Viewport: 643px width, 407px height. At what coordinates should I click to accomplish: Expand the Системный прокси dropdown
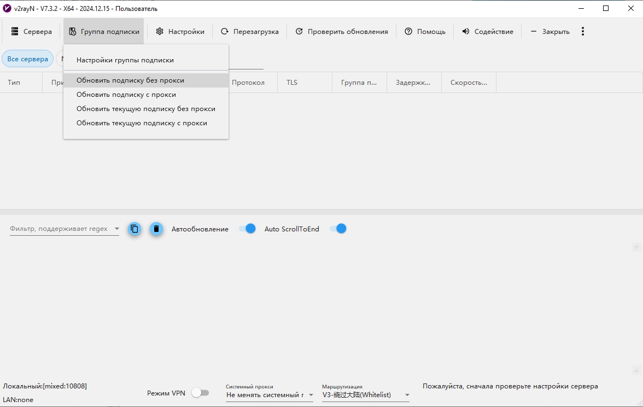tap(311, 395)
